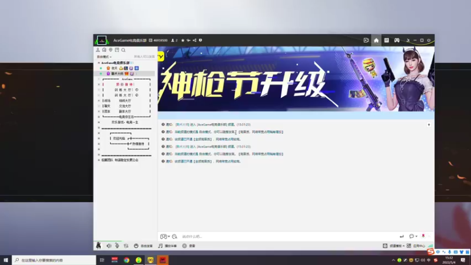Open the bulletin notes icon in title bar

click(x=386, y=40)
